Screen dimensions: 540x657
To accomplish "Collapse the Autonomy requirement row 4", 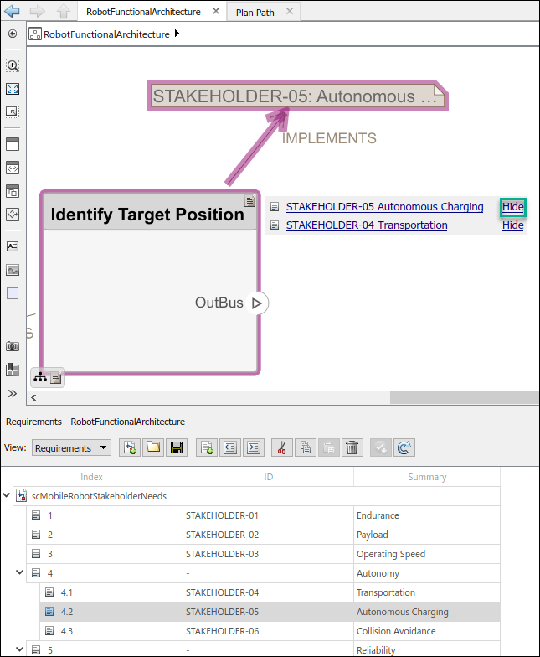I will coord(19,573).
